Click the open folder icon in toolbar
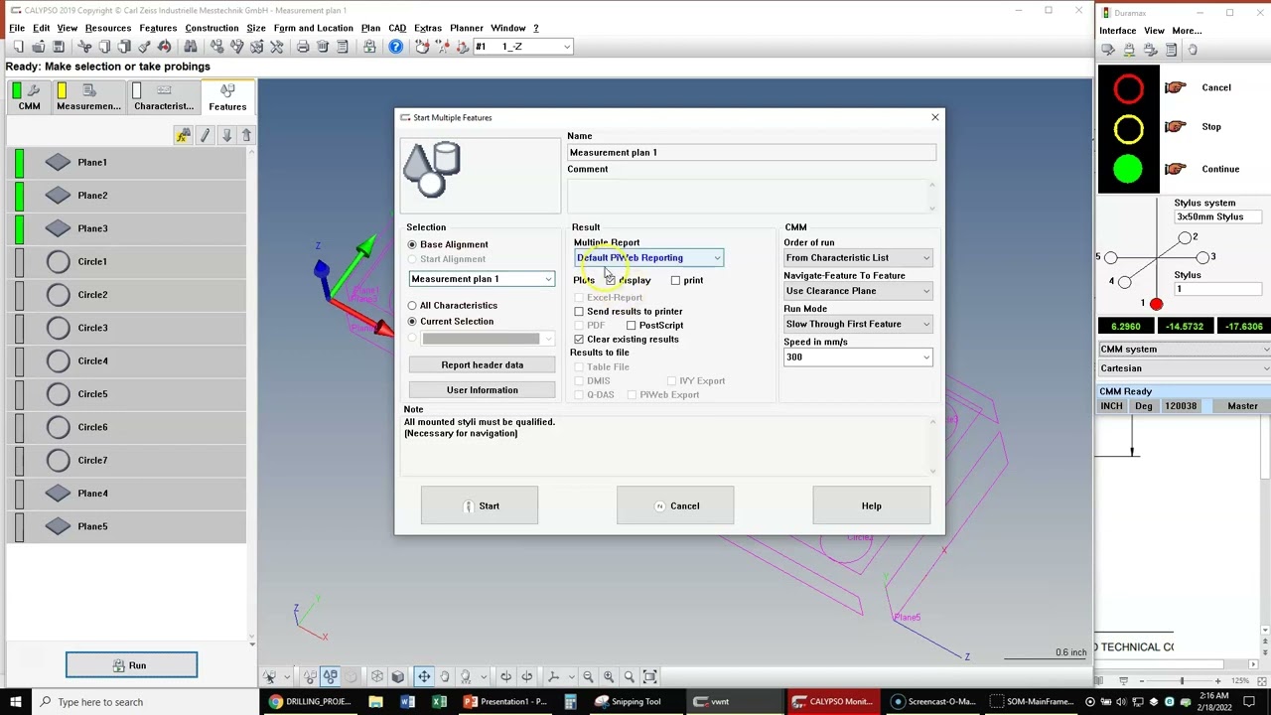Image resolution: width=1271 pixels, height=715 pixels. (38, 47)
